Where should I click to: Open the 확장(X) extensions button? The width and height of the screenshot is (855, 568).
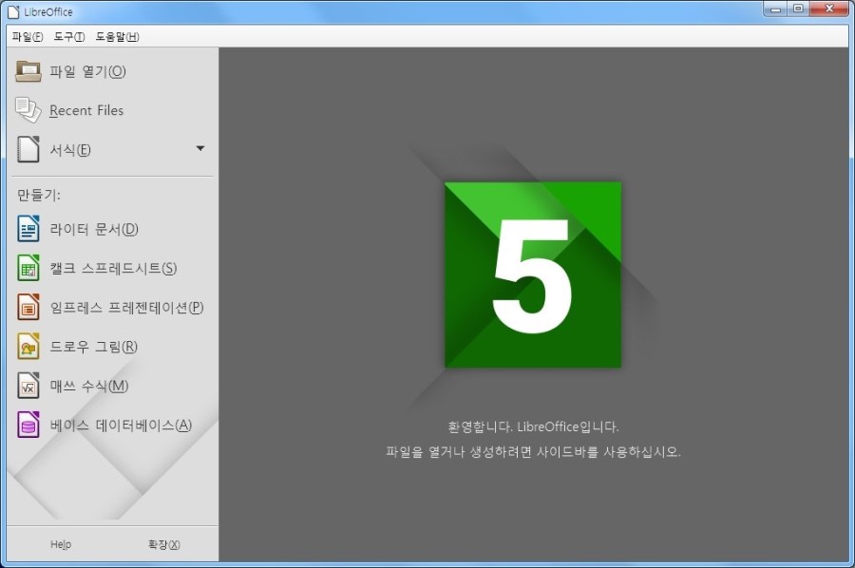click(x=163, y=544)
